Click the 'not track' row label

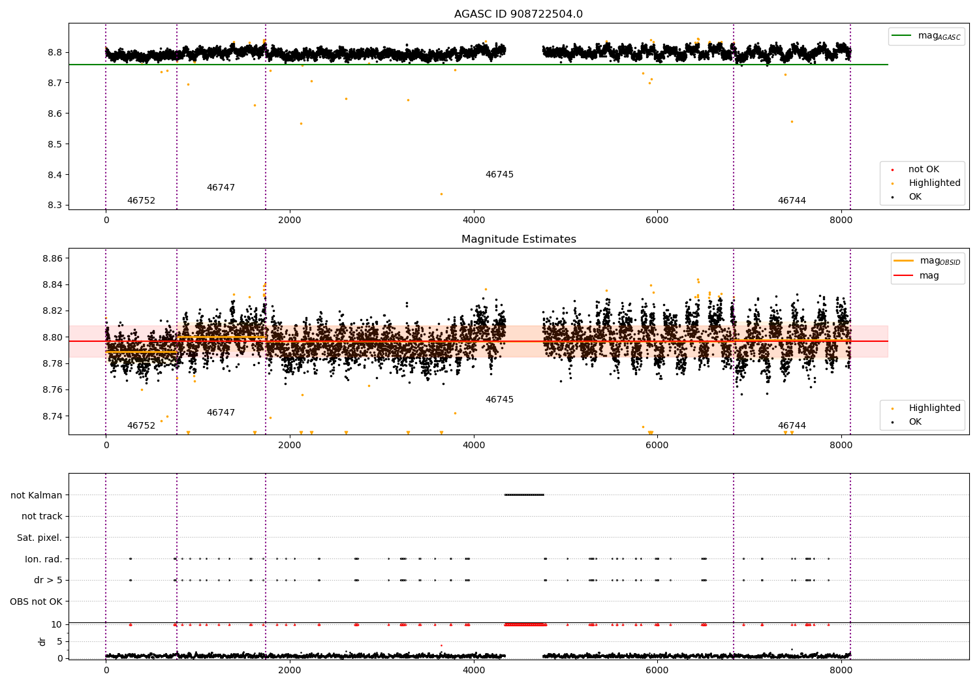click(x=42, y=516)
